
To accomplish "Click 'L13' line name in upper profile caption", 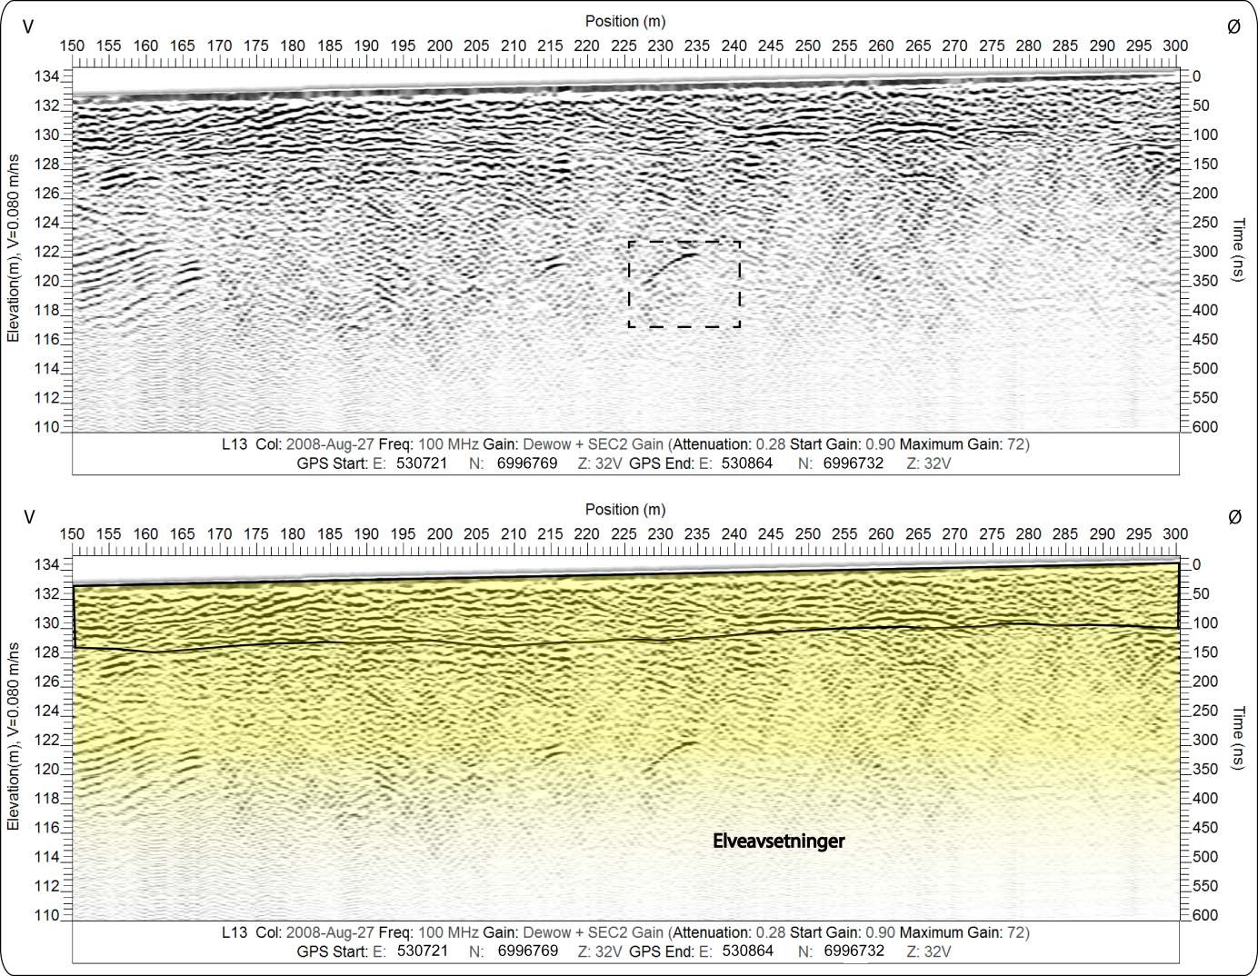I will tap(235, 444).
